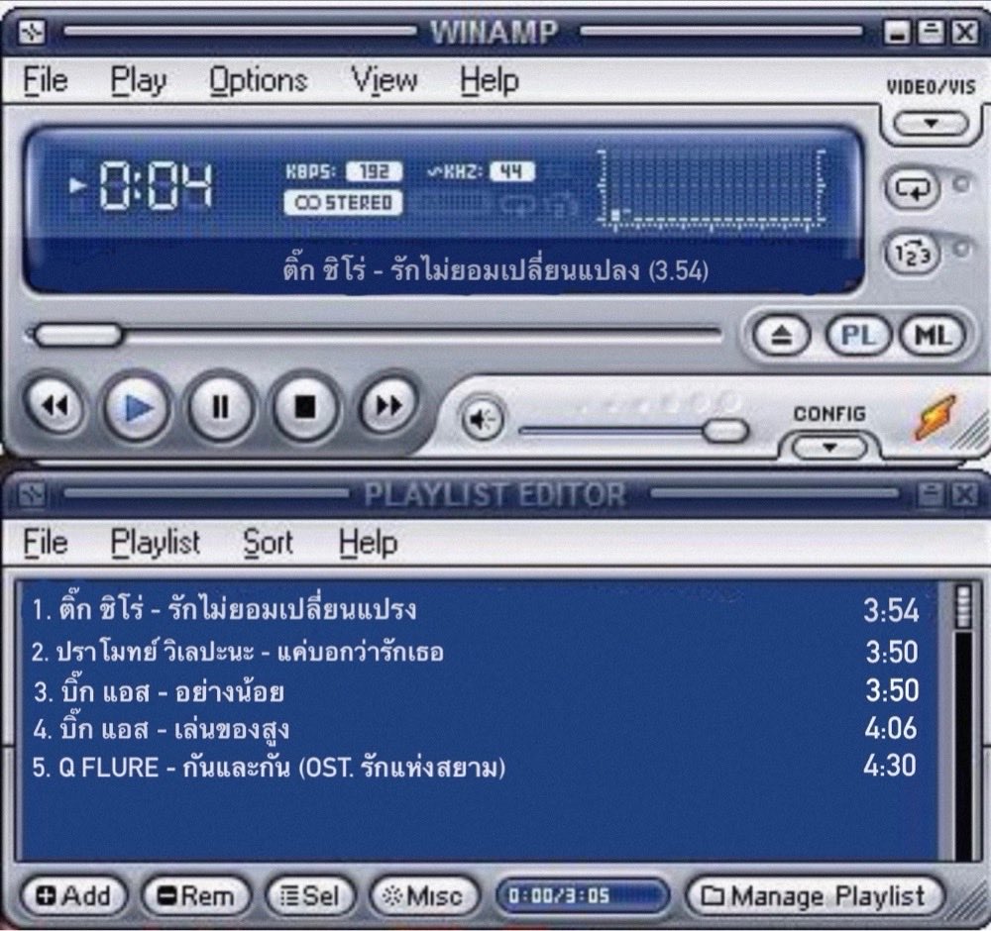Viewport: 991px width, 931px height.
Task: Open the Playlist Editor system menu icon
Action: 31,494
